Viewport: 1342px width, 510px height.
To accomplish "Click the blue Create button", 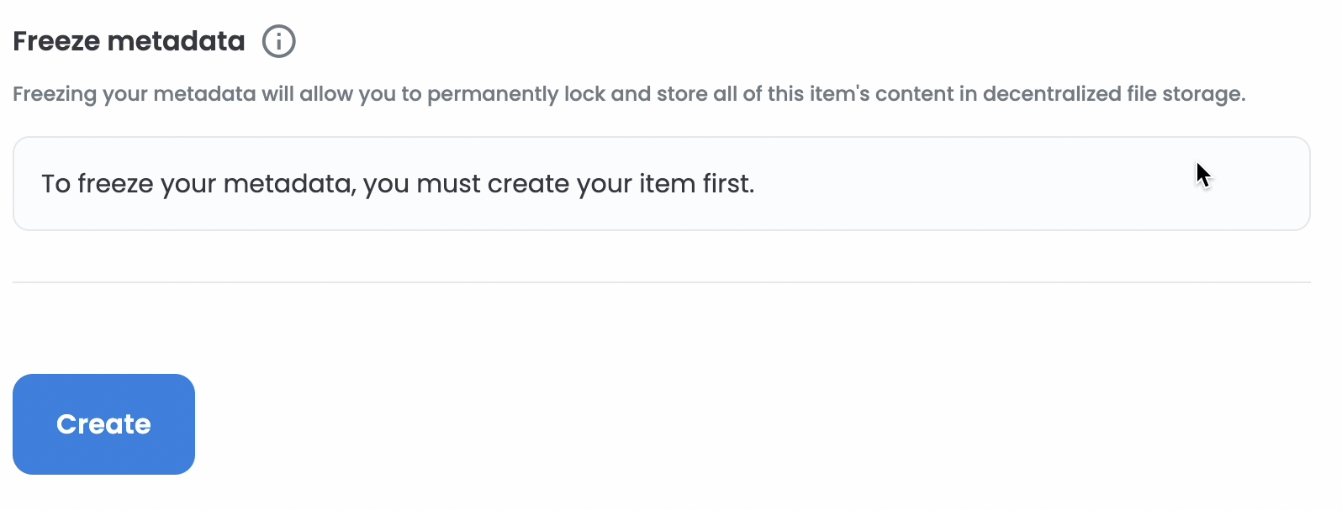I will [103, 424].
